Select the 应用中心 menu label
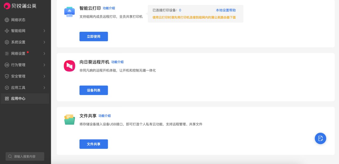 18,99
